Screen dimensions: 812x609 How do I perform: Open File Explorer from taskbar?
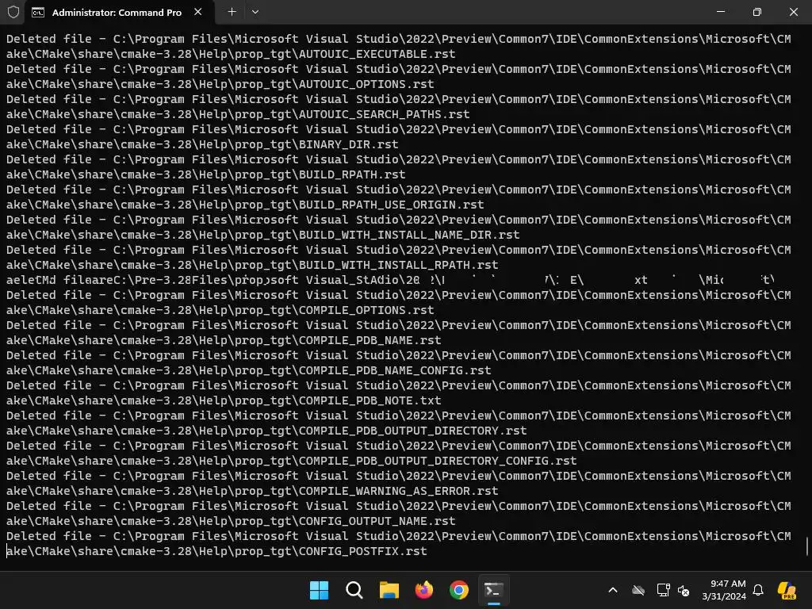click(389, 590)
